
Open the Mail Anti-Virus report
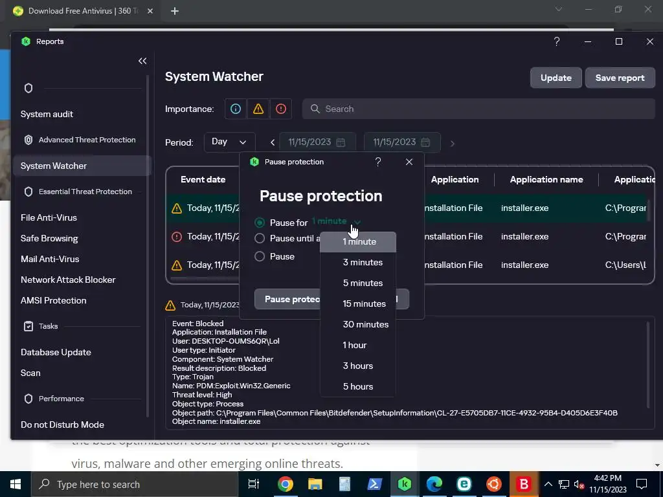[50, 259]
